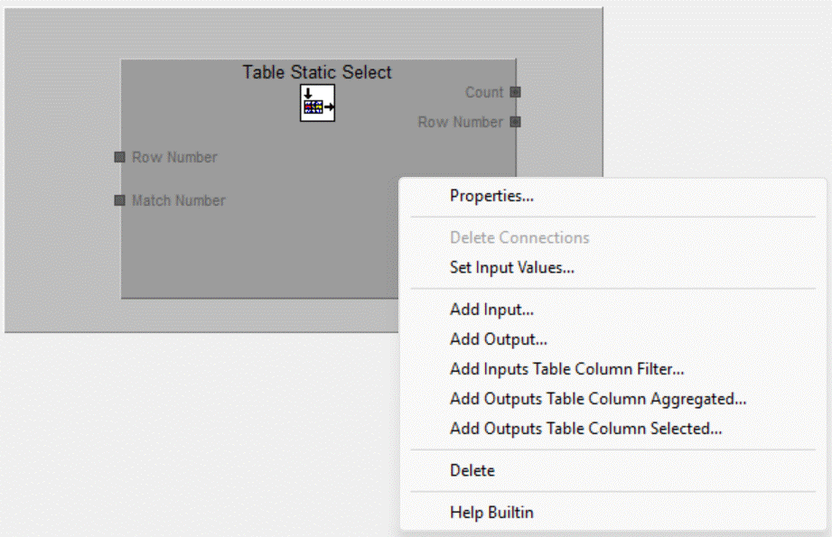This screenshot has height=537, width=832.
Task: Click the Table Static Select title label
Action: [x=317, y=72]
